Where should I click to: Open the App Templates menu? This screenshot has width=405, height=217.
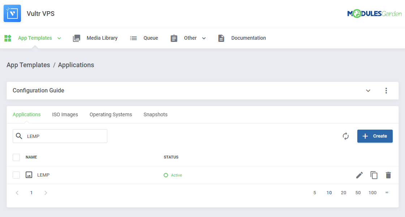pos(35,38)
